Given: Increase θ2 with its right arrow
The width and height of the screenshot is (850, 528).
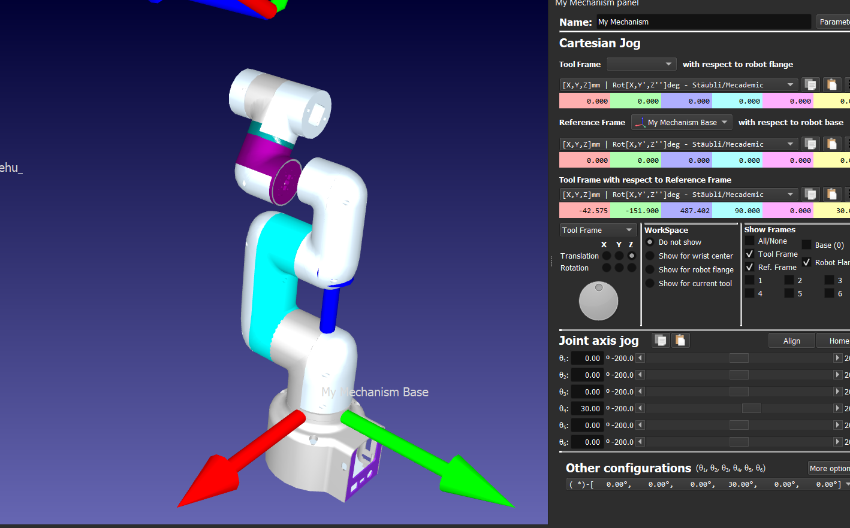Looking at the screenshot, I should click(x=837, y=375).
